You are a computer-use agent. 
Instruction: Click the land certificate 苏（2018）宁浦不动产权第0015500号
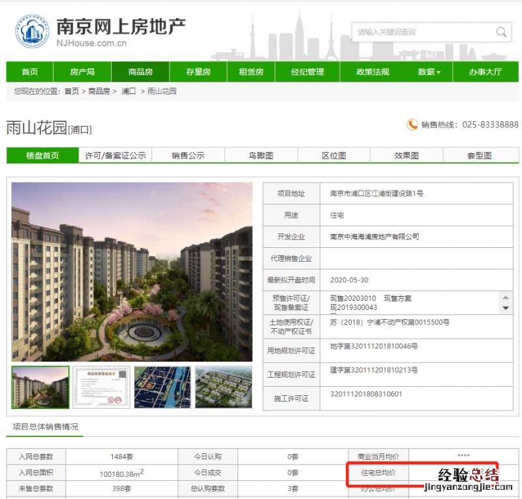(390, 322)
